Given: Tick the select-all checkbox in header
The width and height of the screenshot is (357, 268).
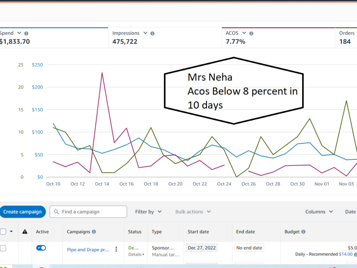Looking at the screenshot, I should (x=3, y=232).
